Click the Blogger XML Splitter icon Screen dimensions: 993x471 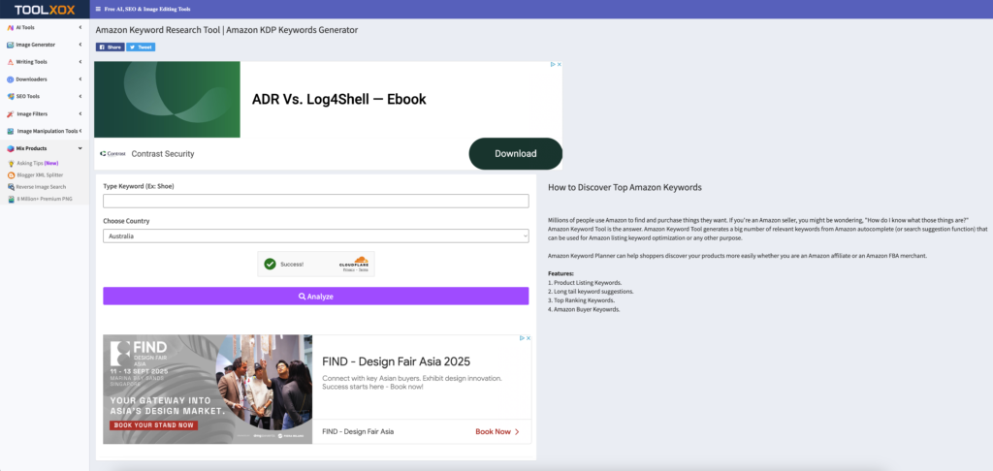point(11,175)
